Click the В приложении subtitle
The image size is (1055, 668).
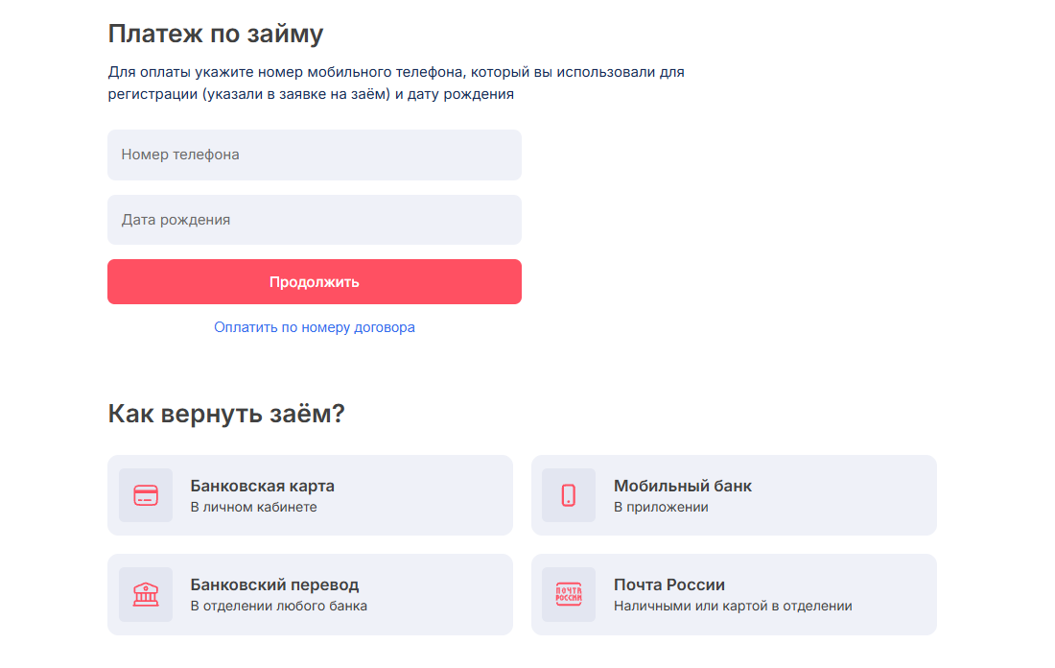coord(661,507)
